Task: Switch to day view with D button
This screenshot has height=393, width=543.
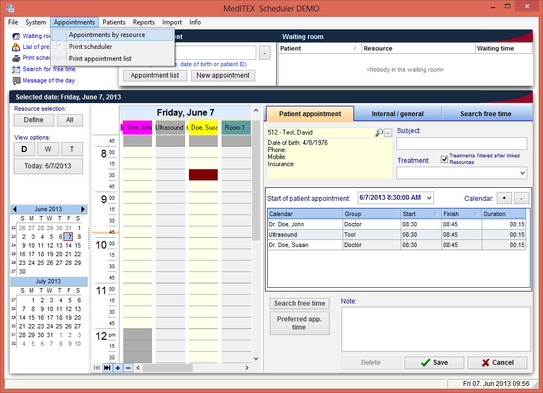Action: 24,149
